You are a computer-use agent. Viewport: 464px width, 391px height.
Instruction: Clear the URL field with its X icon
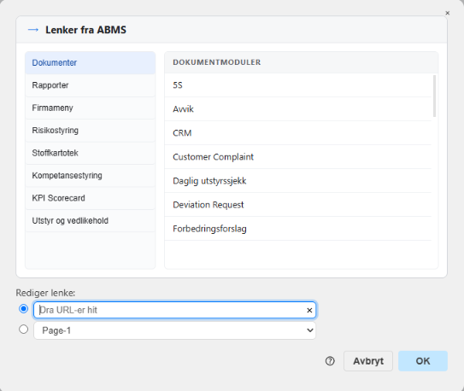coord(309,310)
